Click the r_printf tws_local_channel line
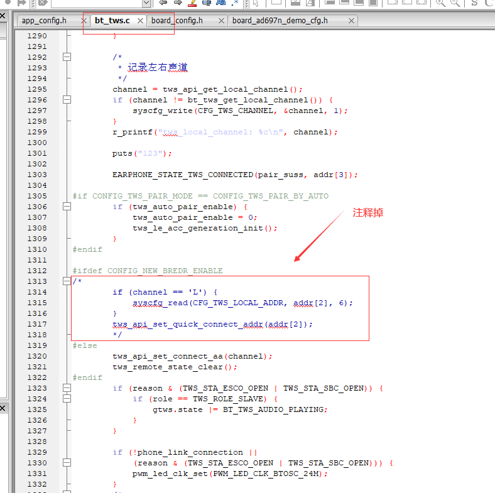This screenshot has width=495, height=493. click(225, 133)
